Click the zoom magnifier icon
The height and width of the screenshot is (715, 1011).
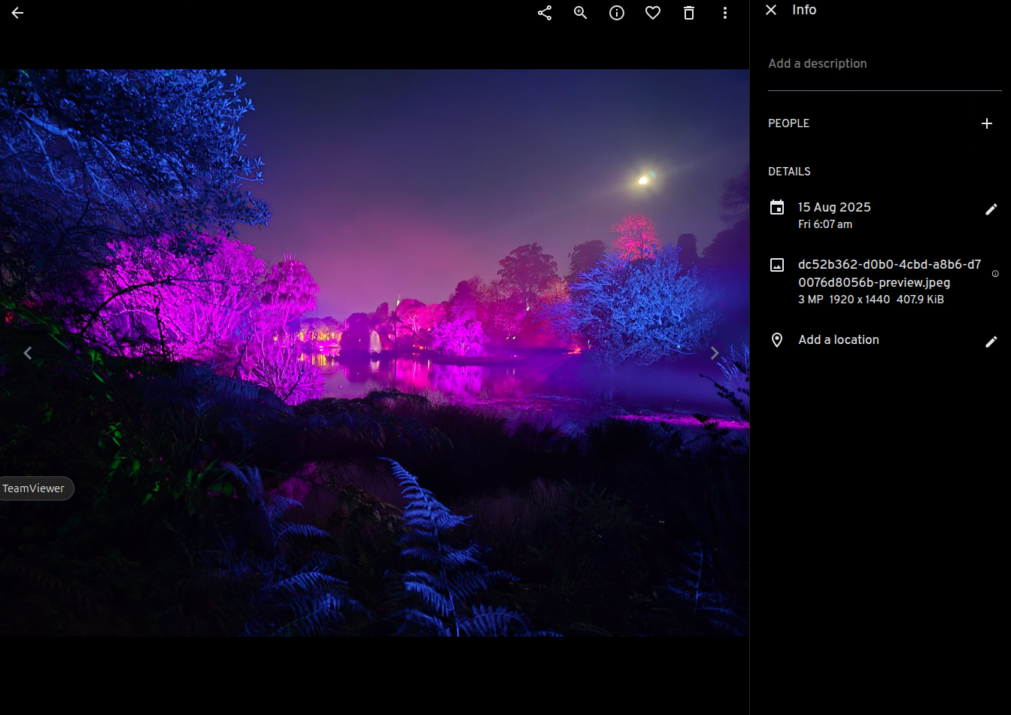[581, 13]
